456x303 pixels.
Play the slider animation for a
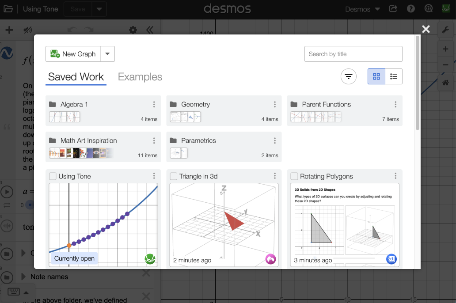tap(7, 192)
